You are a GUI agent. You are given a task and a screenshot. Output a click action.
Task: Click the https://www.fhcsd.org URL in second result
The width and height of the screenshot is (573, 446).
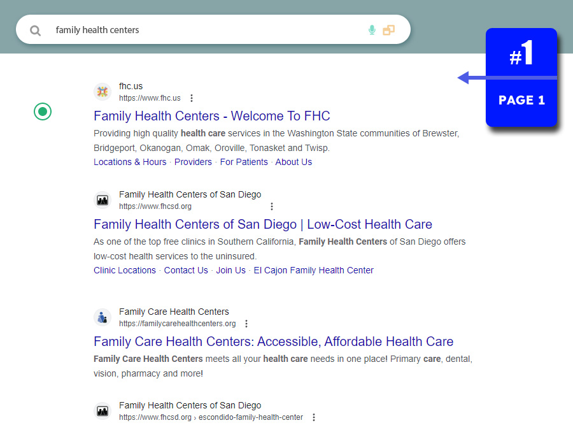[155, 206]
